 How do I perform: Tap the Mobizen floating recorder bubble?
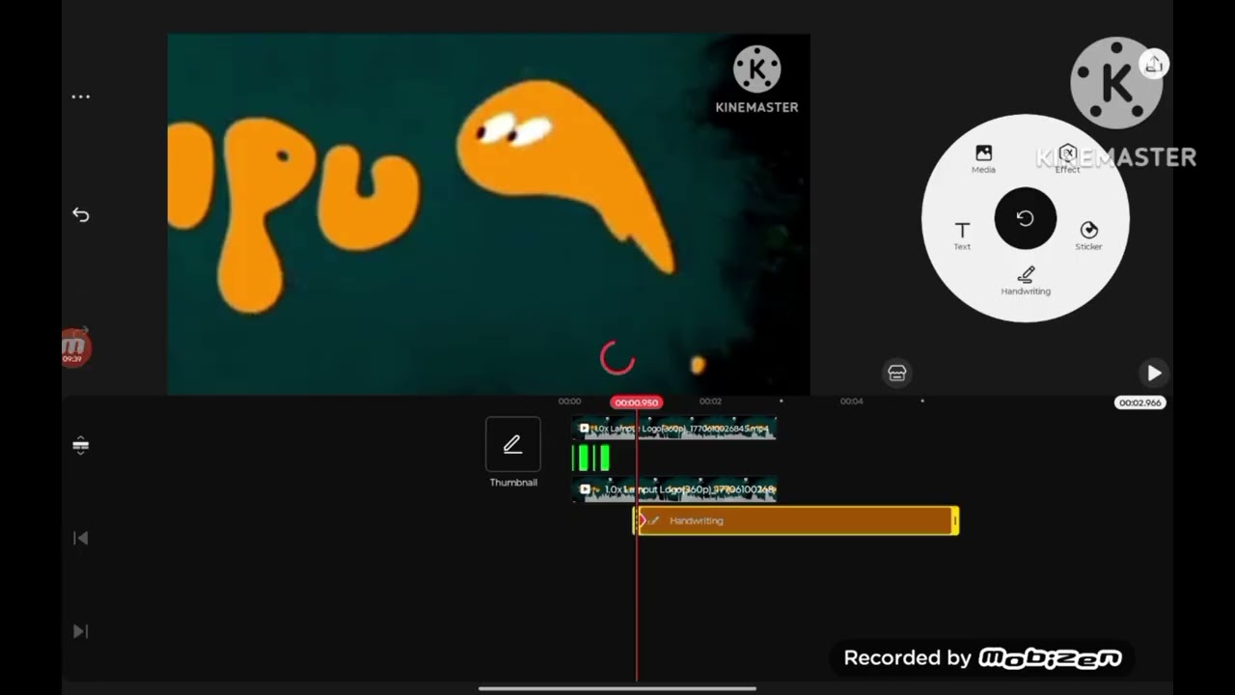coord(74,347)
